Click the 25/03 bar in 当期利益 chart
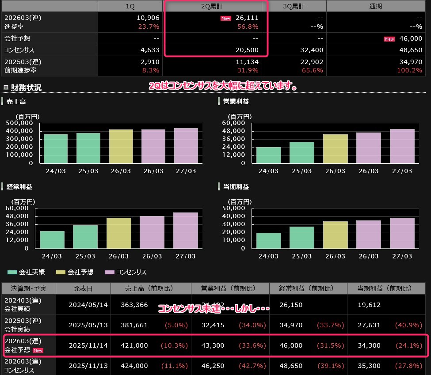 302,238
